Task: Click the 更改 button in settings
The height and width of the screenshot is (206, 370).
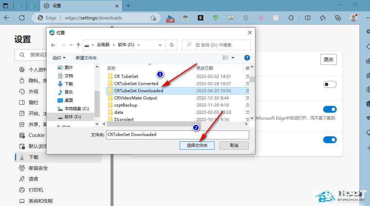Action: (x=329, y=59)
